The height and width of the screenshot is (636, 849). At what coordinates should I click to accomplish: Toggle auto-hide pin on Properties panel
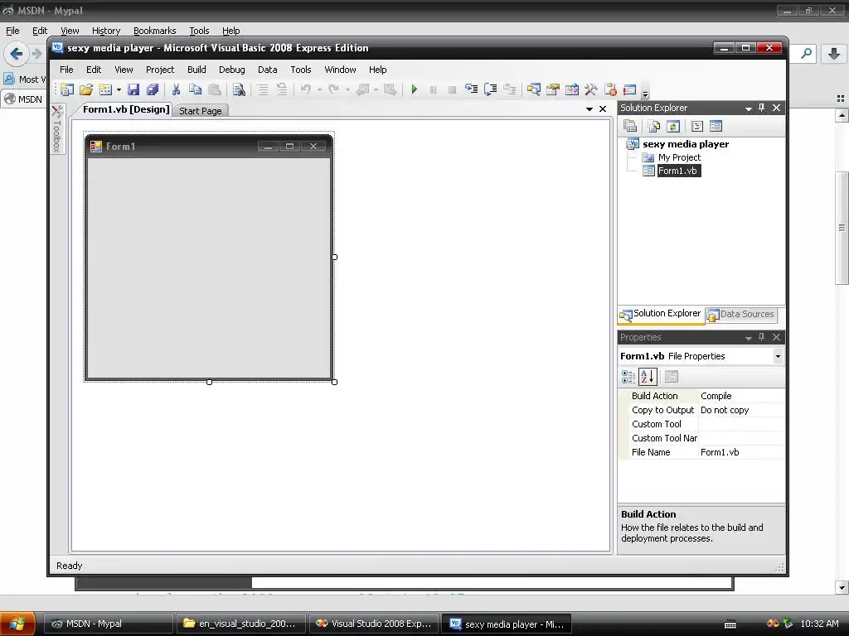tap(761, 337)
